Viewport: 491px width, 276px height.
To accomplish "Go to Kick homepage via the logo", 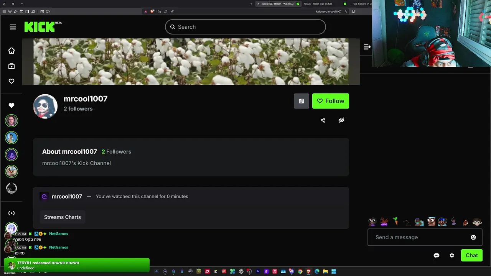I will (x=43, y=27).
